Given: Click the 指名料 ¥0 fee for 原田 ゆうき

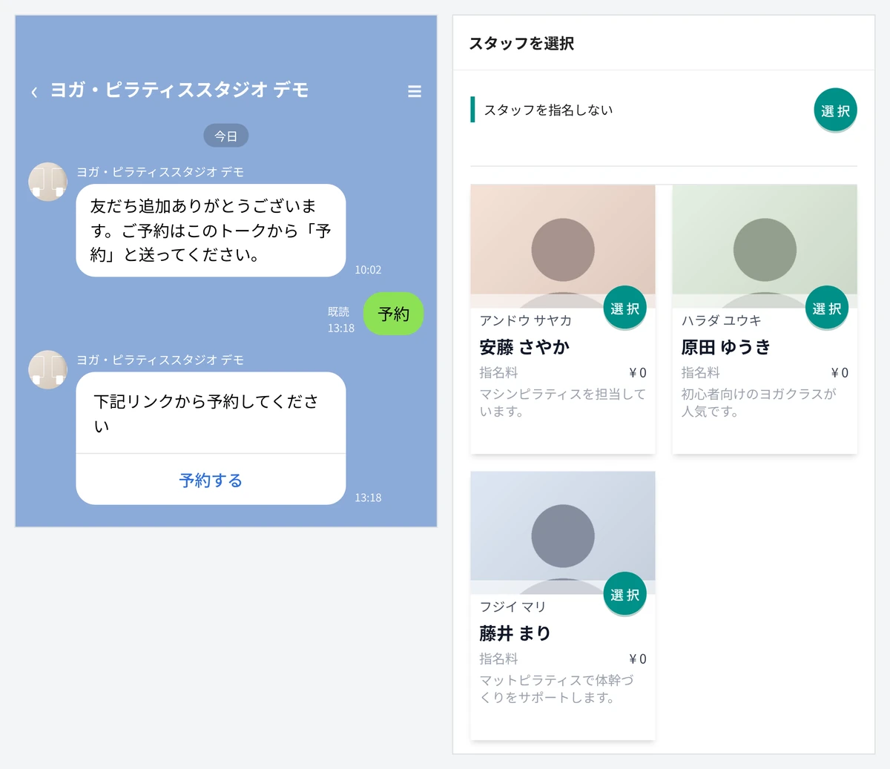Looking at the screenshot, I should [x=765, y=372].
